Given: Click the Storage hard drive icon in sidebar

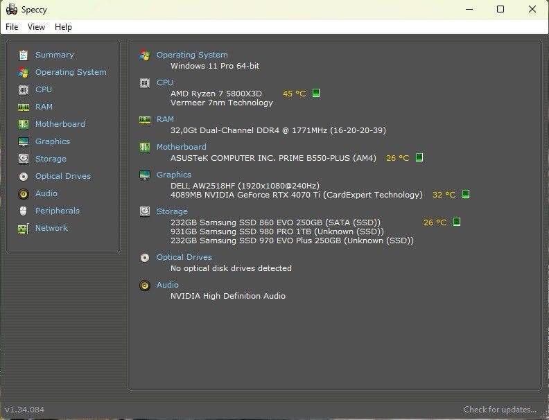Looking at the screenshot, I should [x=24, y=159].
